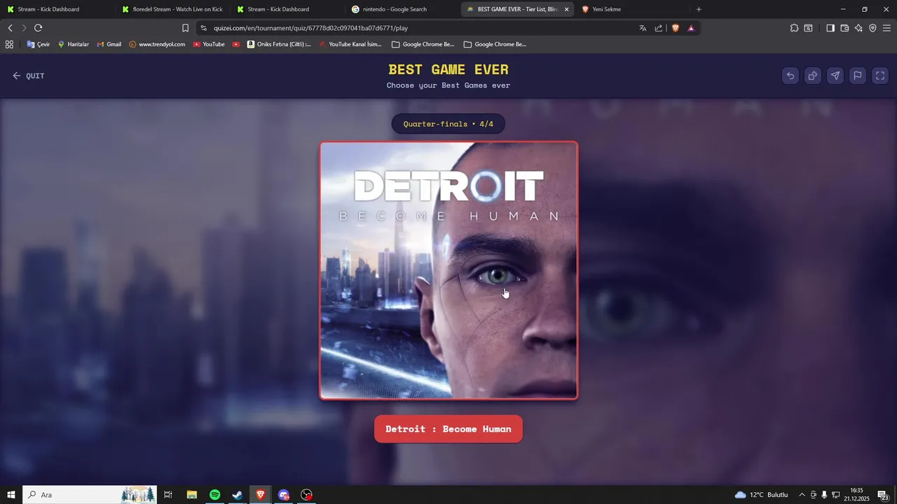This screenshot has height=504, width=897.
Task: Open File Explorer from taskbar
Action: pyautogui.click(x=191, y=495)
